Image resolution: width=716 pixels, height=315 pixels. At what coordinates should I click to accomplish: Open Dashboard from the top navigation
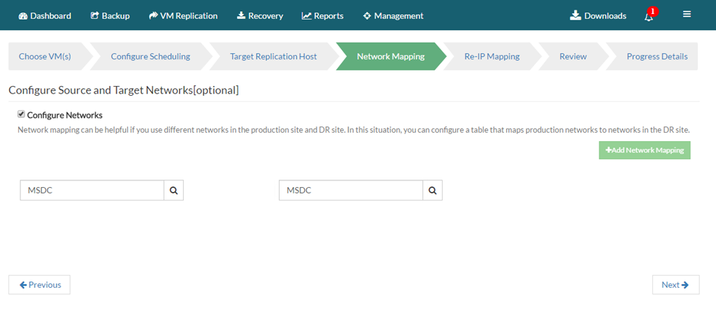coord(45,16)
